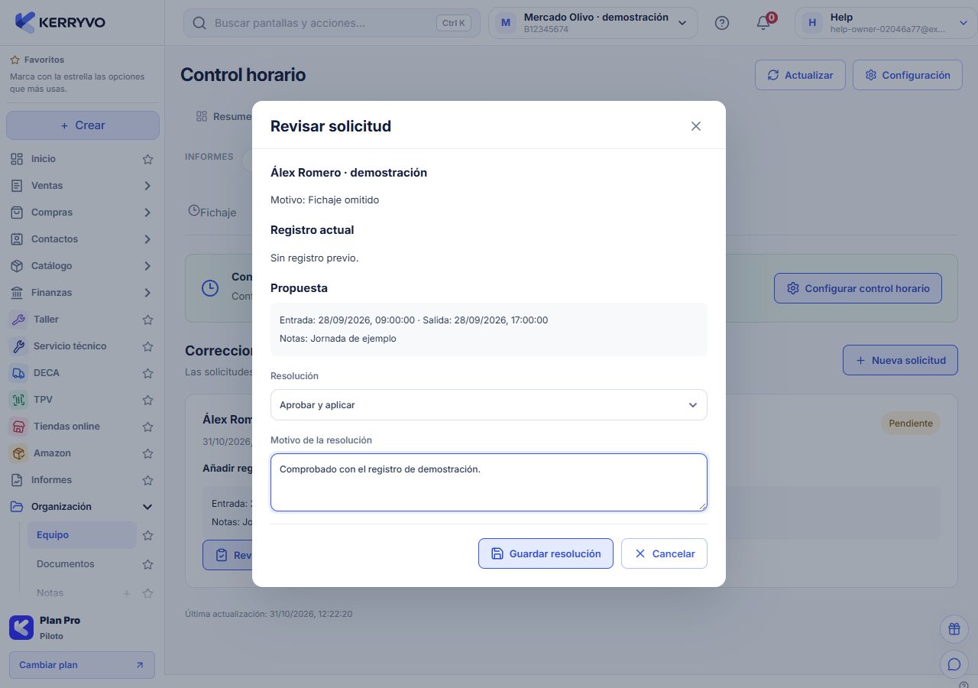
Task: Open the Resolución dropdown
Action: click(x=489, y=405)
